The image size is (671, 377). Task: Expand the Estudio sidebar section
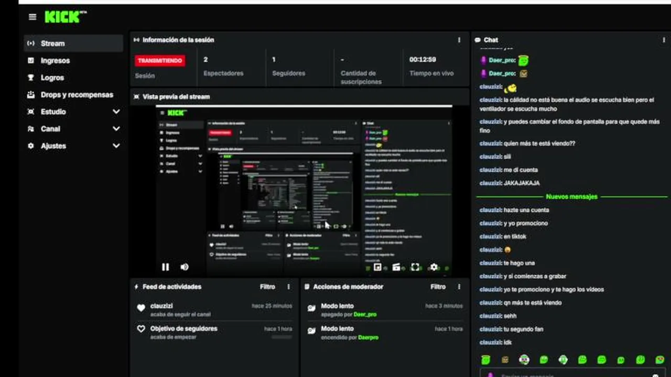(116, 112)
